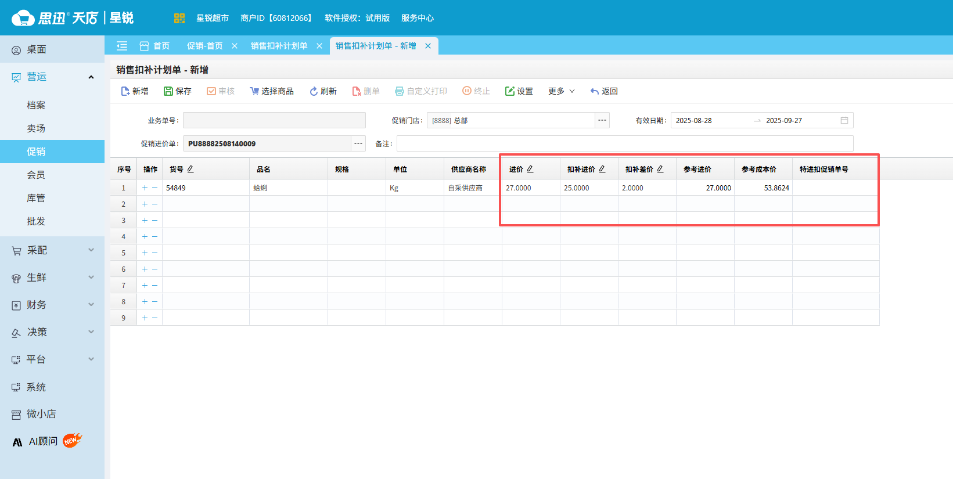Collapse the sidebar with the menu-fold icon

point(122,46)
